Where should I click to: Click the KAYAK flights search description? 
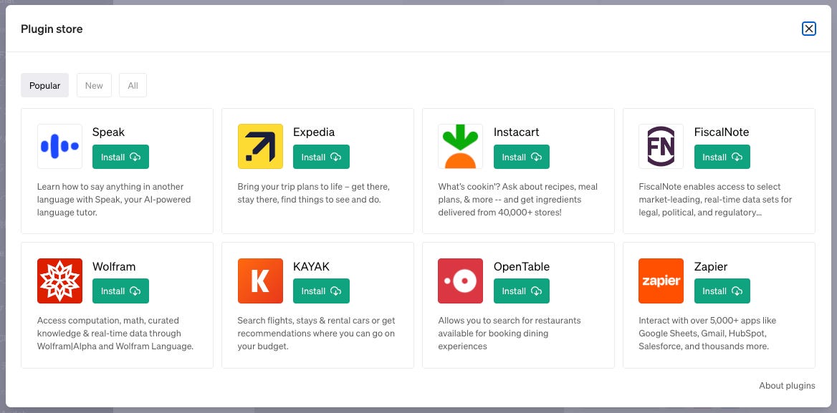(317, 334)
